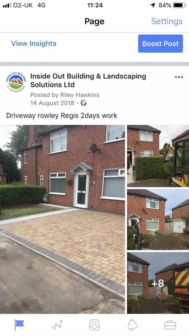Open the photo with the yellow excavator
The height and width of the screenshot is (336, 189).
[x=158, y=156]
